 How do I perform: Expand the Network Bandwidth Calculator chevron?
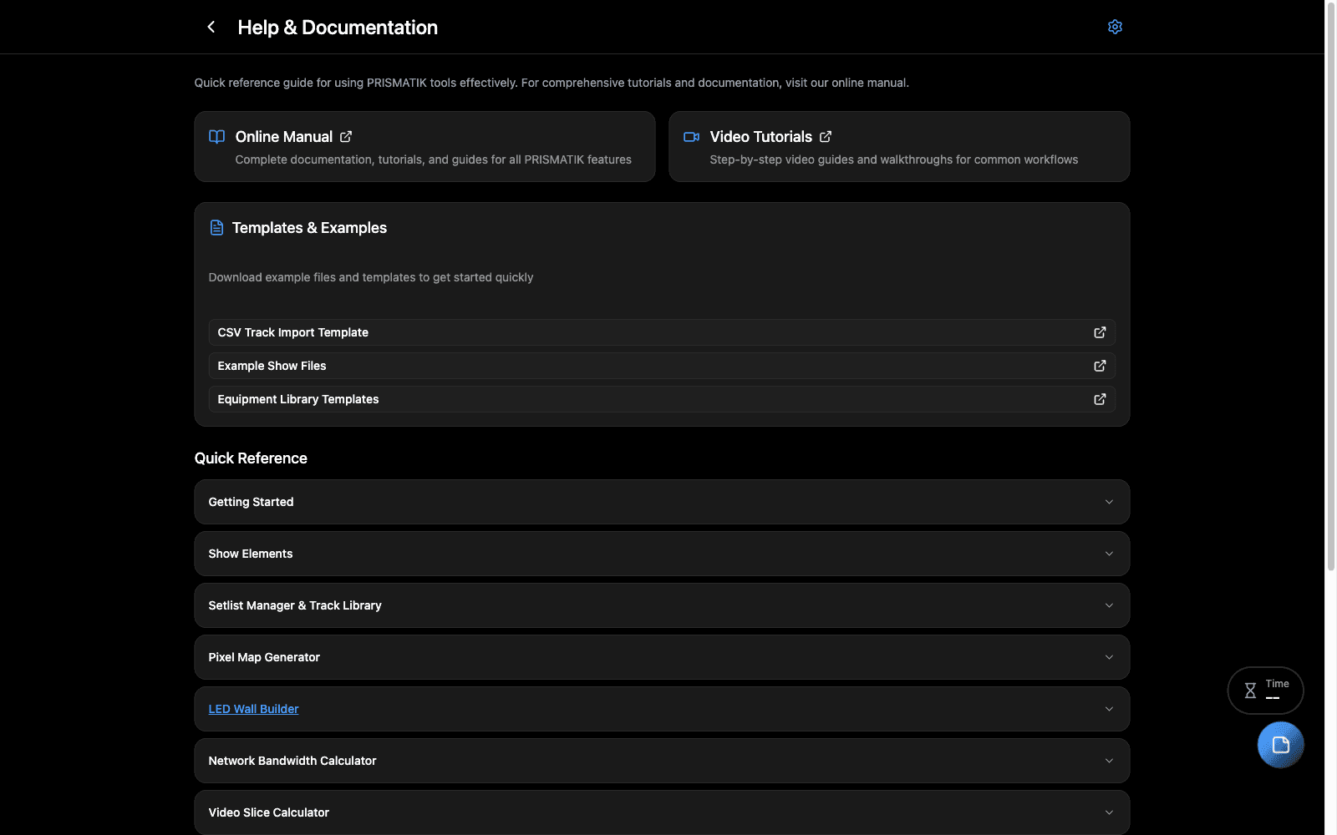pos(1109,761)
